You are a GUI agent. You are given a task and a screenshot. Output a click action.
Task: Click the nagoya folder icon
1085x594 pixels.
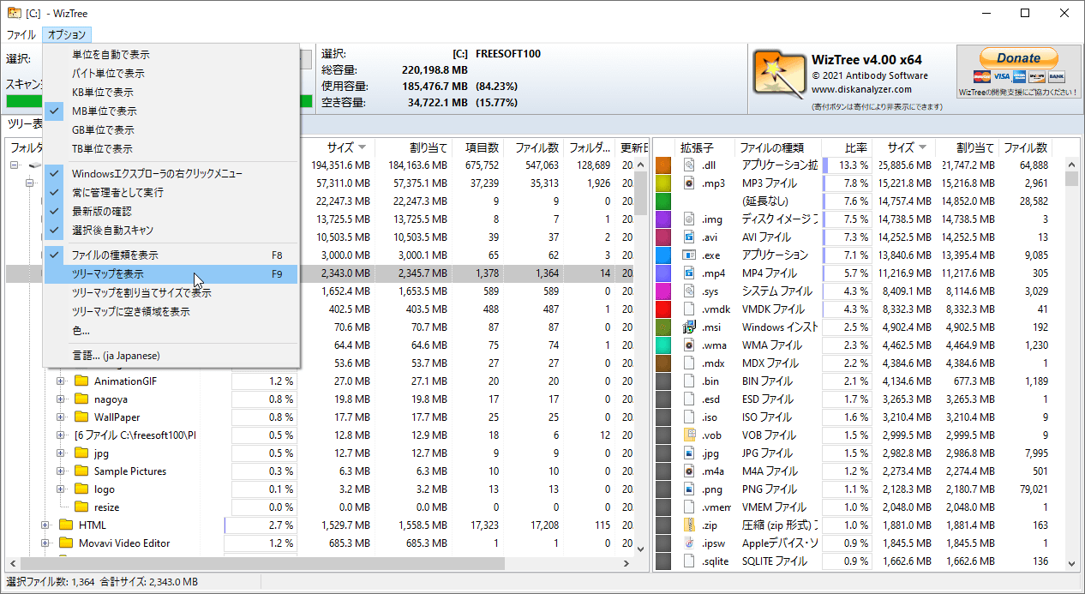point(81,399)
